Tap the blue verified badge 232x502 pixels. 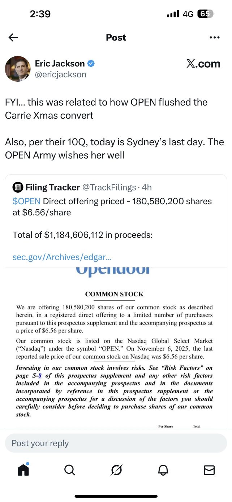point(91,64)
